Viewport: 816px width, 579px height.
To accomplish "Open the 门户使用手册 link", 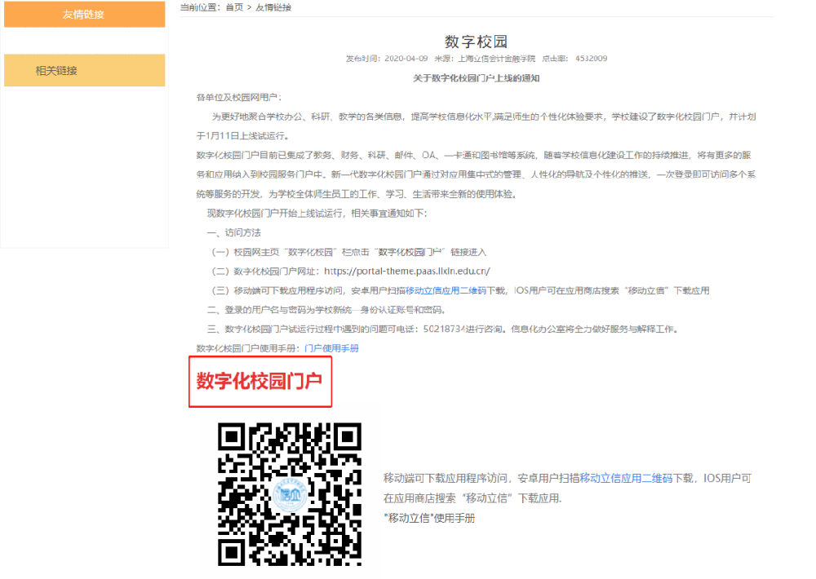I will [331, 348].
